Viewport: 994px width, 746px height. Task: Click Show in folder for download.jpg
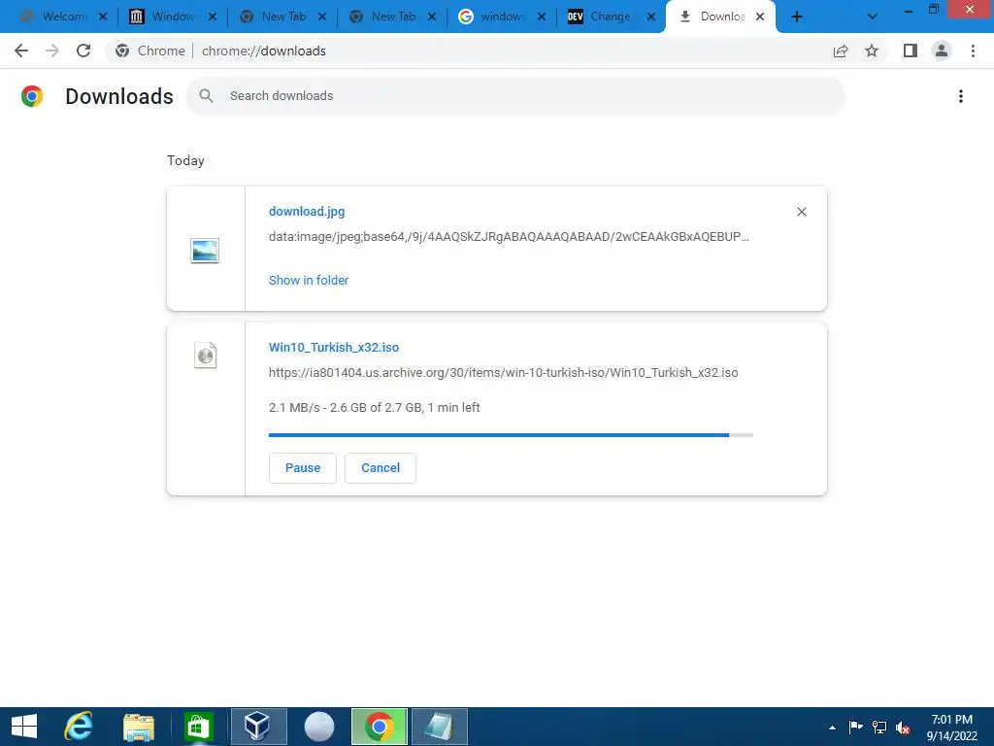309,281
